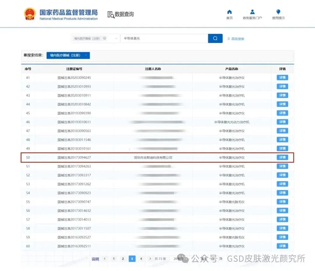Clear the category filter via the X icon
The width and height of the screenshot is (315, 271).
[104, 38]
